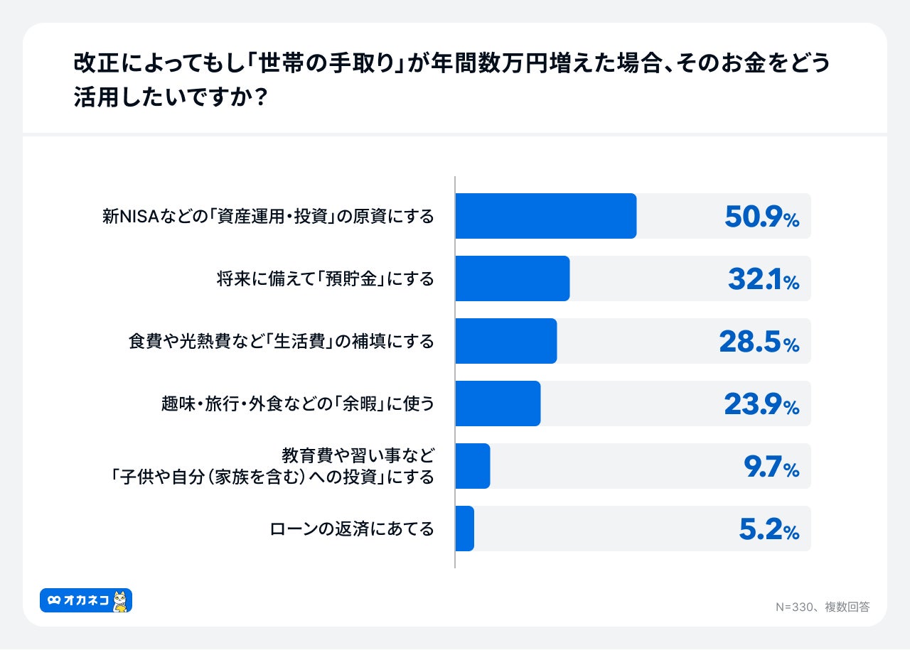
Task: Select the 32.1% percentage text
Action: (763, 280)
